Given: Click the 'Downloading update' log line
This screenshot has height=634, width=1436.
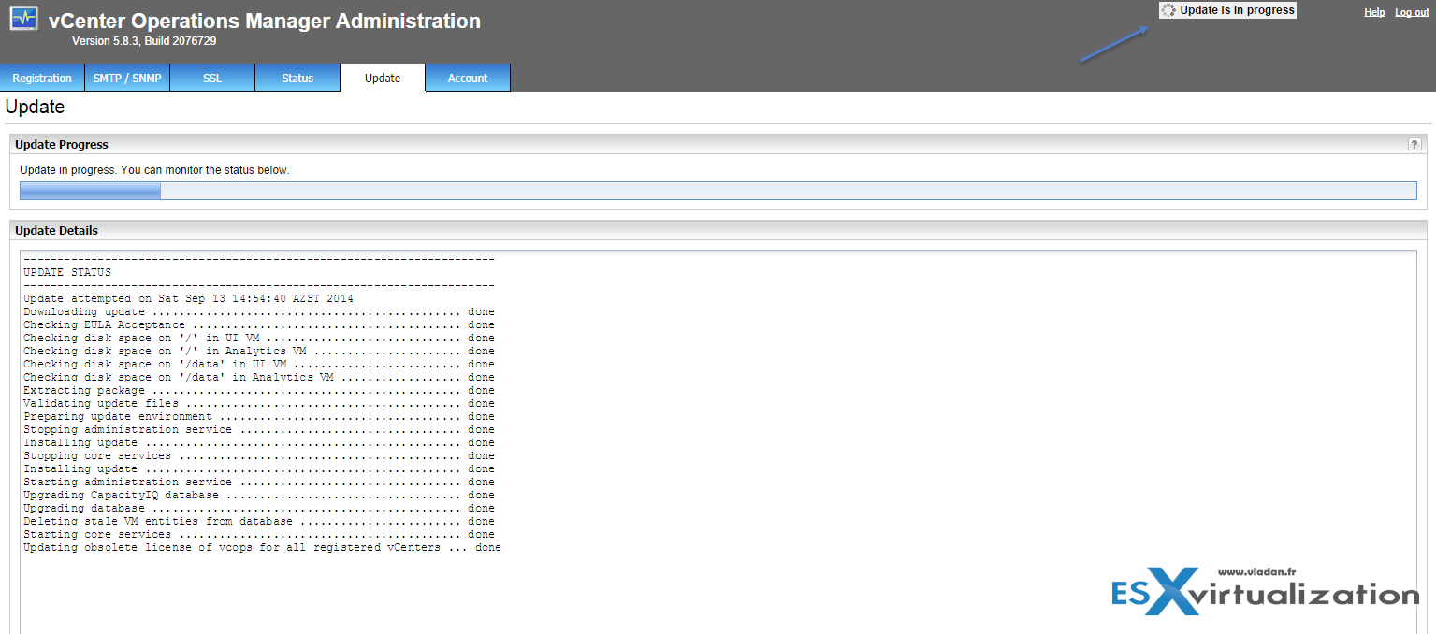Looking at the screenshot, I should click(259, 311).
